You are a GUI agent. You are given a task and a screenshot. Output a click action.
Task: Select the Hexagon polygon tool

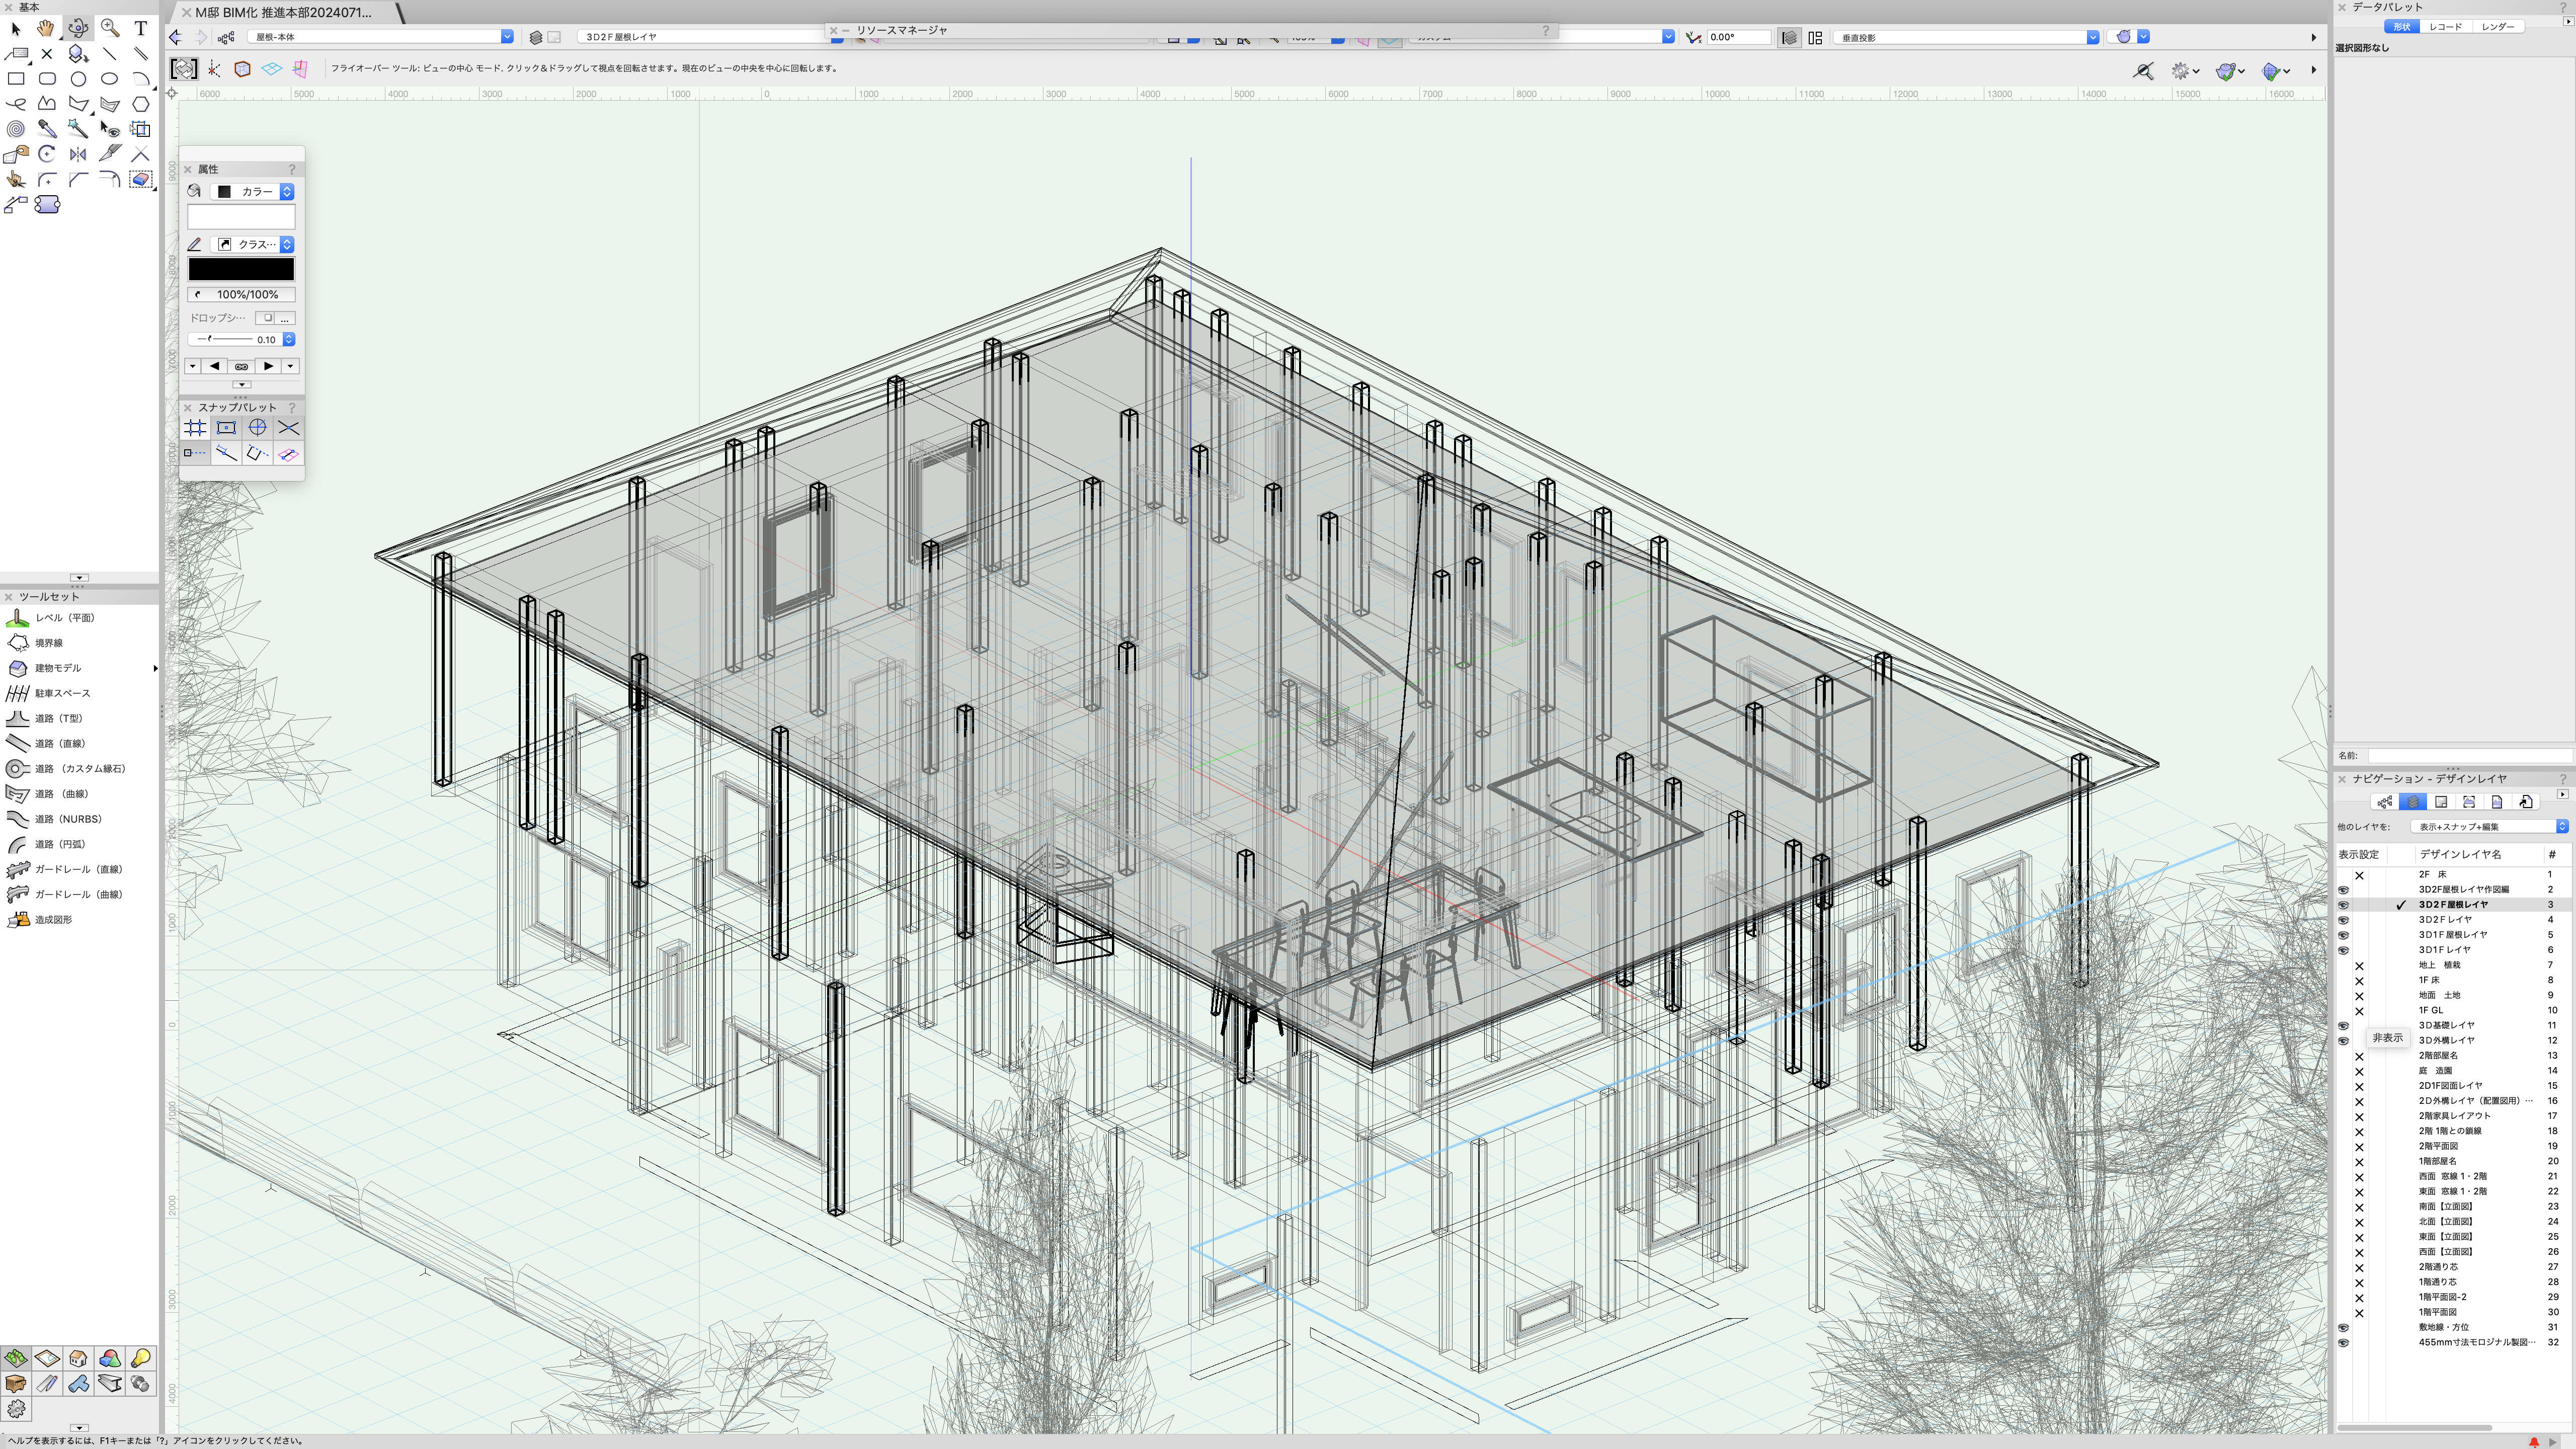point(141,104)
